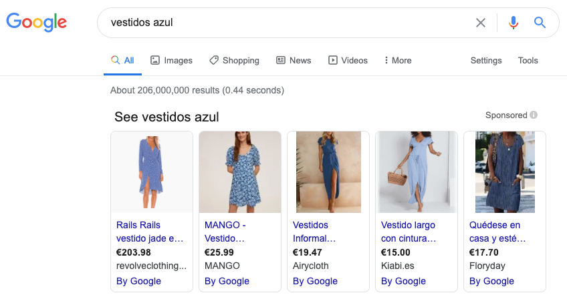Click By Google under Floryday listing
567x305 pixels.
click(x=491, y=281)
